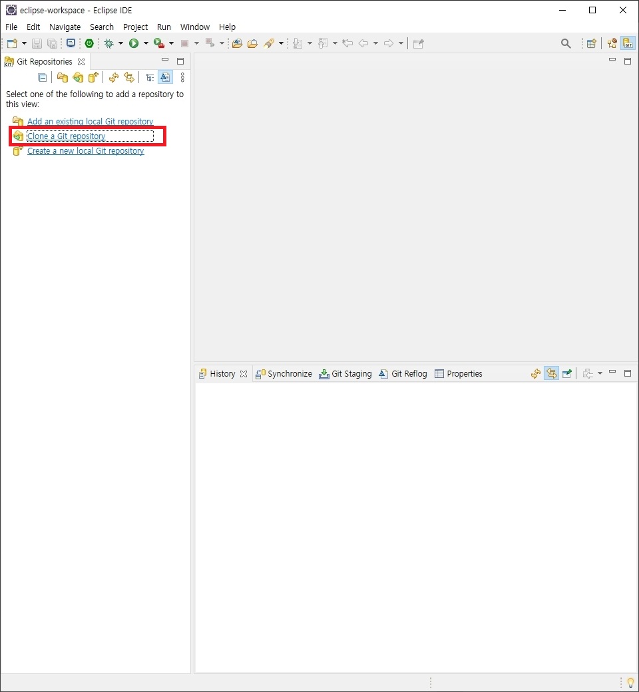Switch to the Git Staging tab
Image resolution: width=639 pixels, height=692 pixels.
click(345, 374)
